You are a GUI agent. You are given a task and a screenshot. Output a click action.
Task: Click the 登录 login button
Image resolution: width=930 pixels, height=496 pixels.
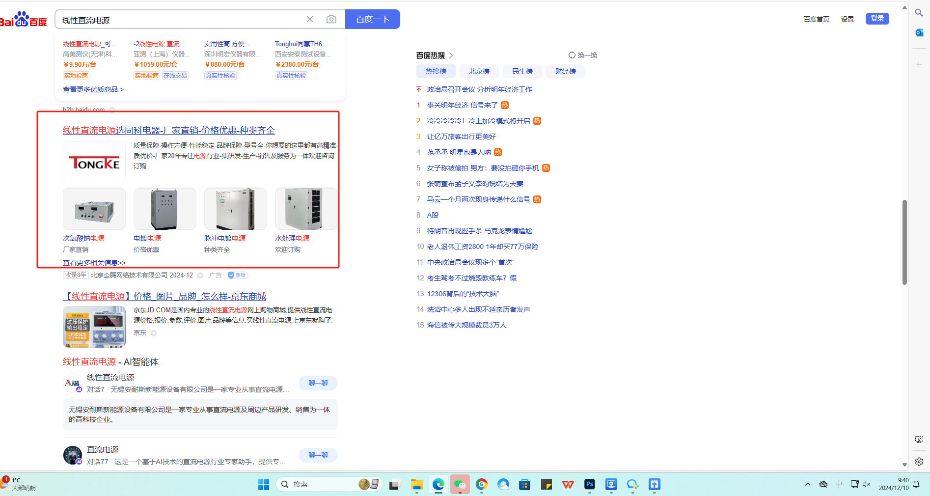click(x=877, y=19)
